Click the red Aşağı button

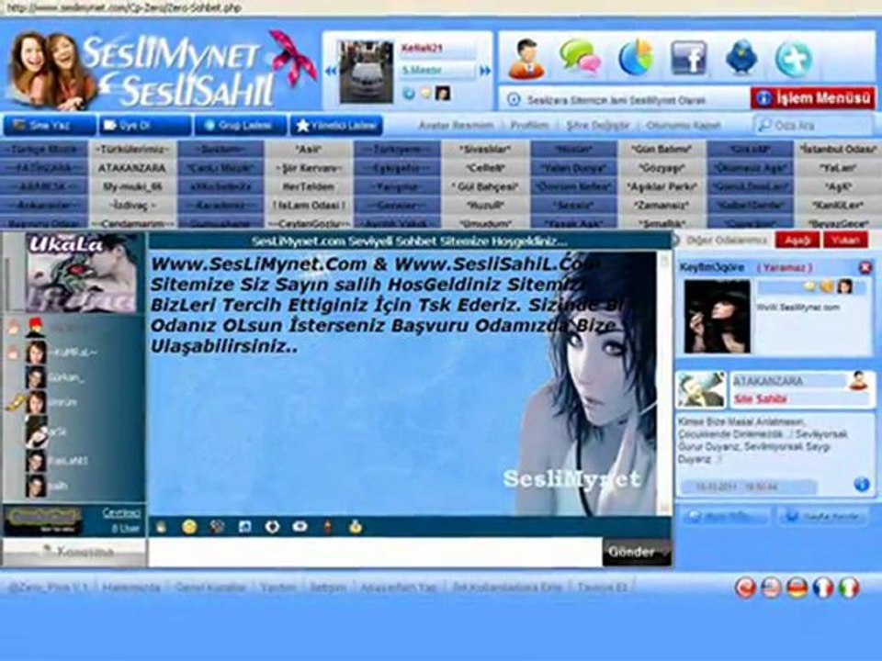(797, 240)
